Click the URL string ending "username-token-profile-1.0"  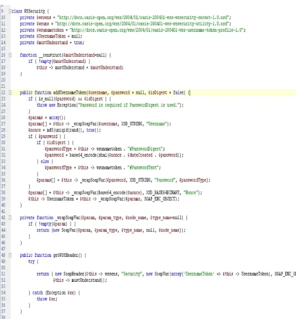click(x=156, y=30)
